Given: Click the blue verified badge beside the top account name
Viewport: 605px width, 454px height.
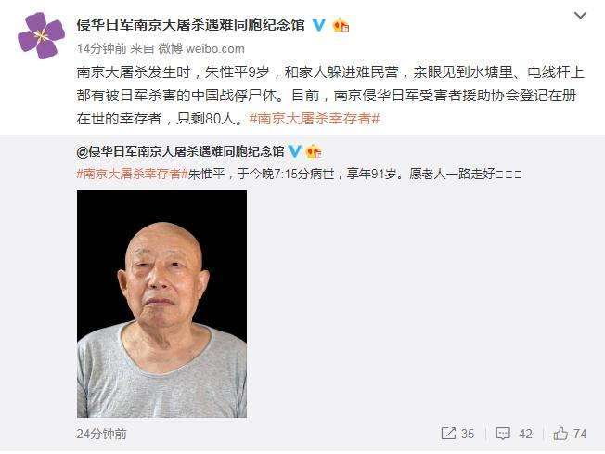Looking at the screenshot, I should [318, 25].
